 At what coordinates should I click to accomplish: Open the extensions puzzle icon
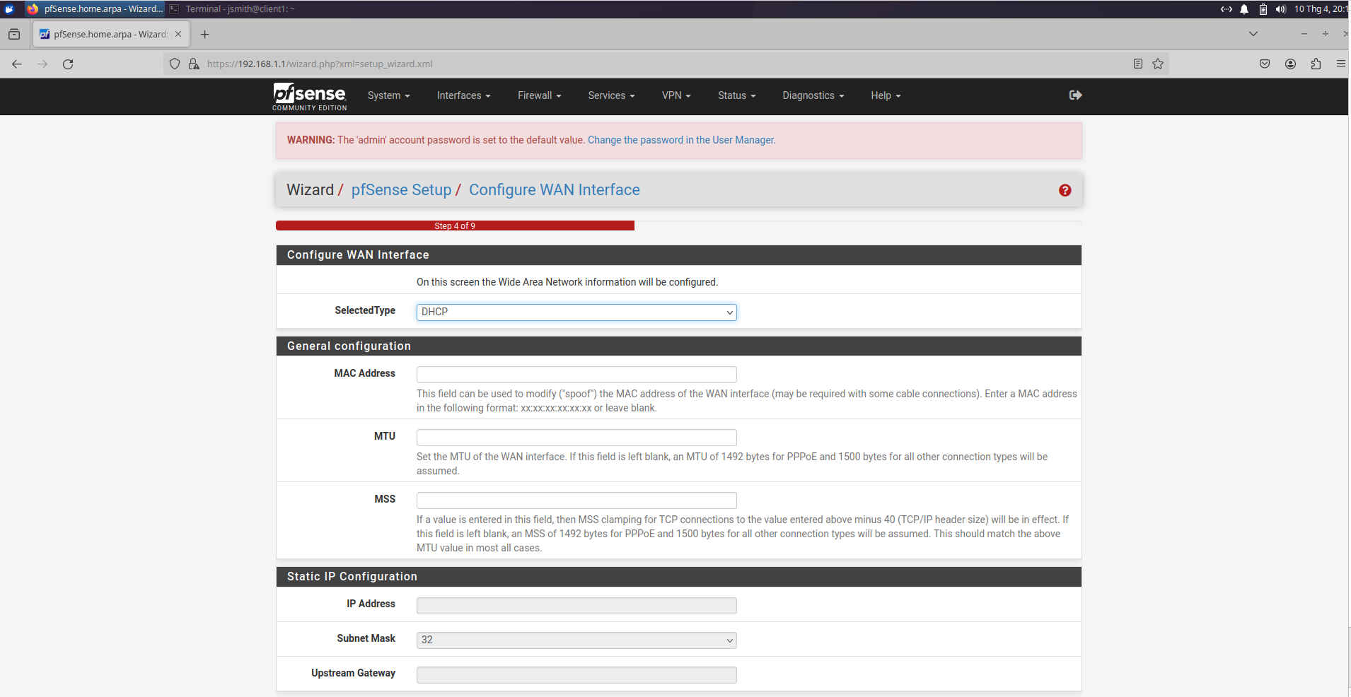[x=1316, y=64]
